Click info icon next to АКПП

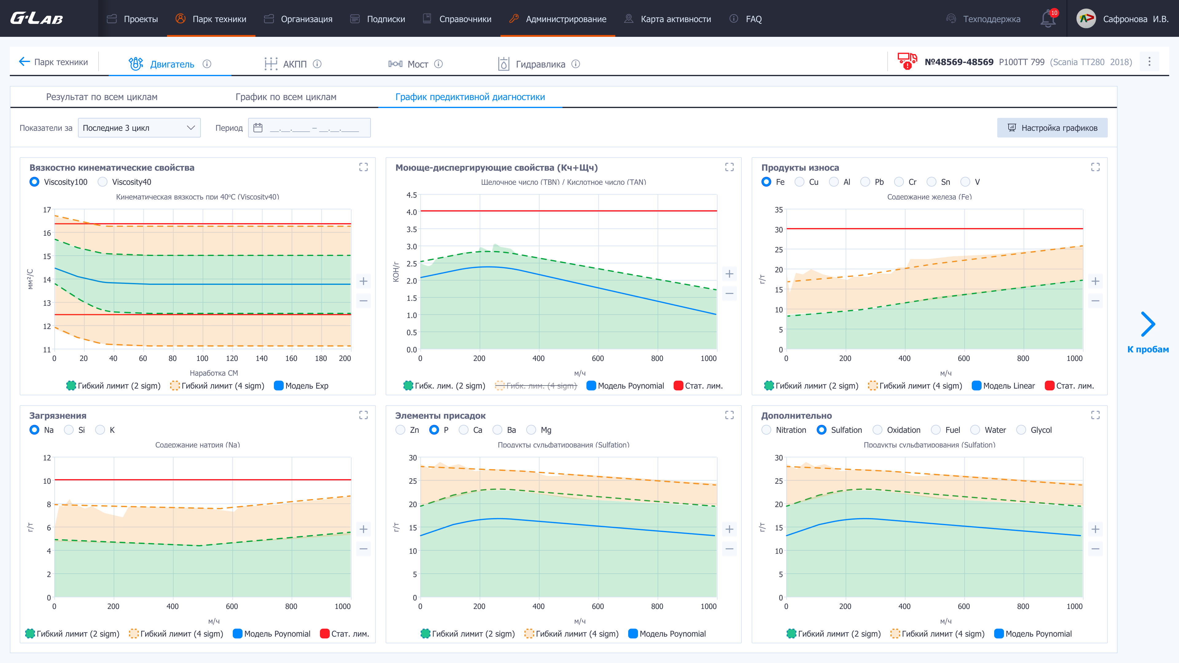click(317, 64)
